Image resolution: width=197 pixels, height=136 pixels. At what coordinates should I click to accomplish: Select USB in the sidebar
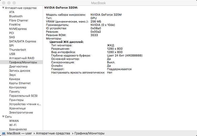(x=12, y=54)
